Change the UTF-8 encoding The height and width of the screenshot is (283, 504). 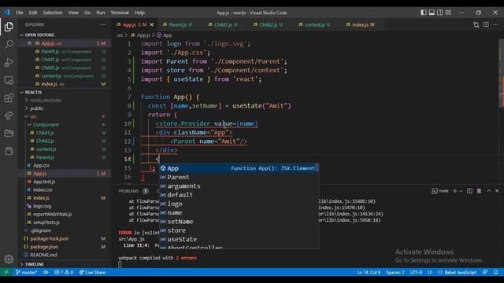coord(416,273)
